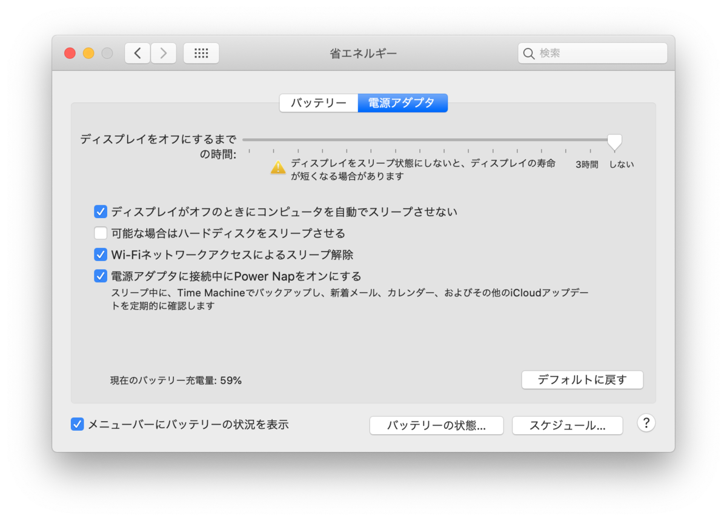Go back with the left chevron button
The image size is (727, 521).
click(138, 53)
